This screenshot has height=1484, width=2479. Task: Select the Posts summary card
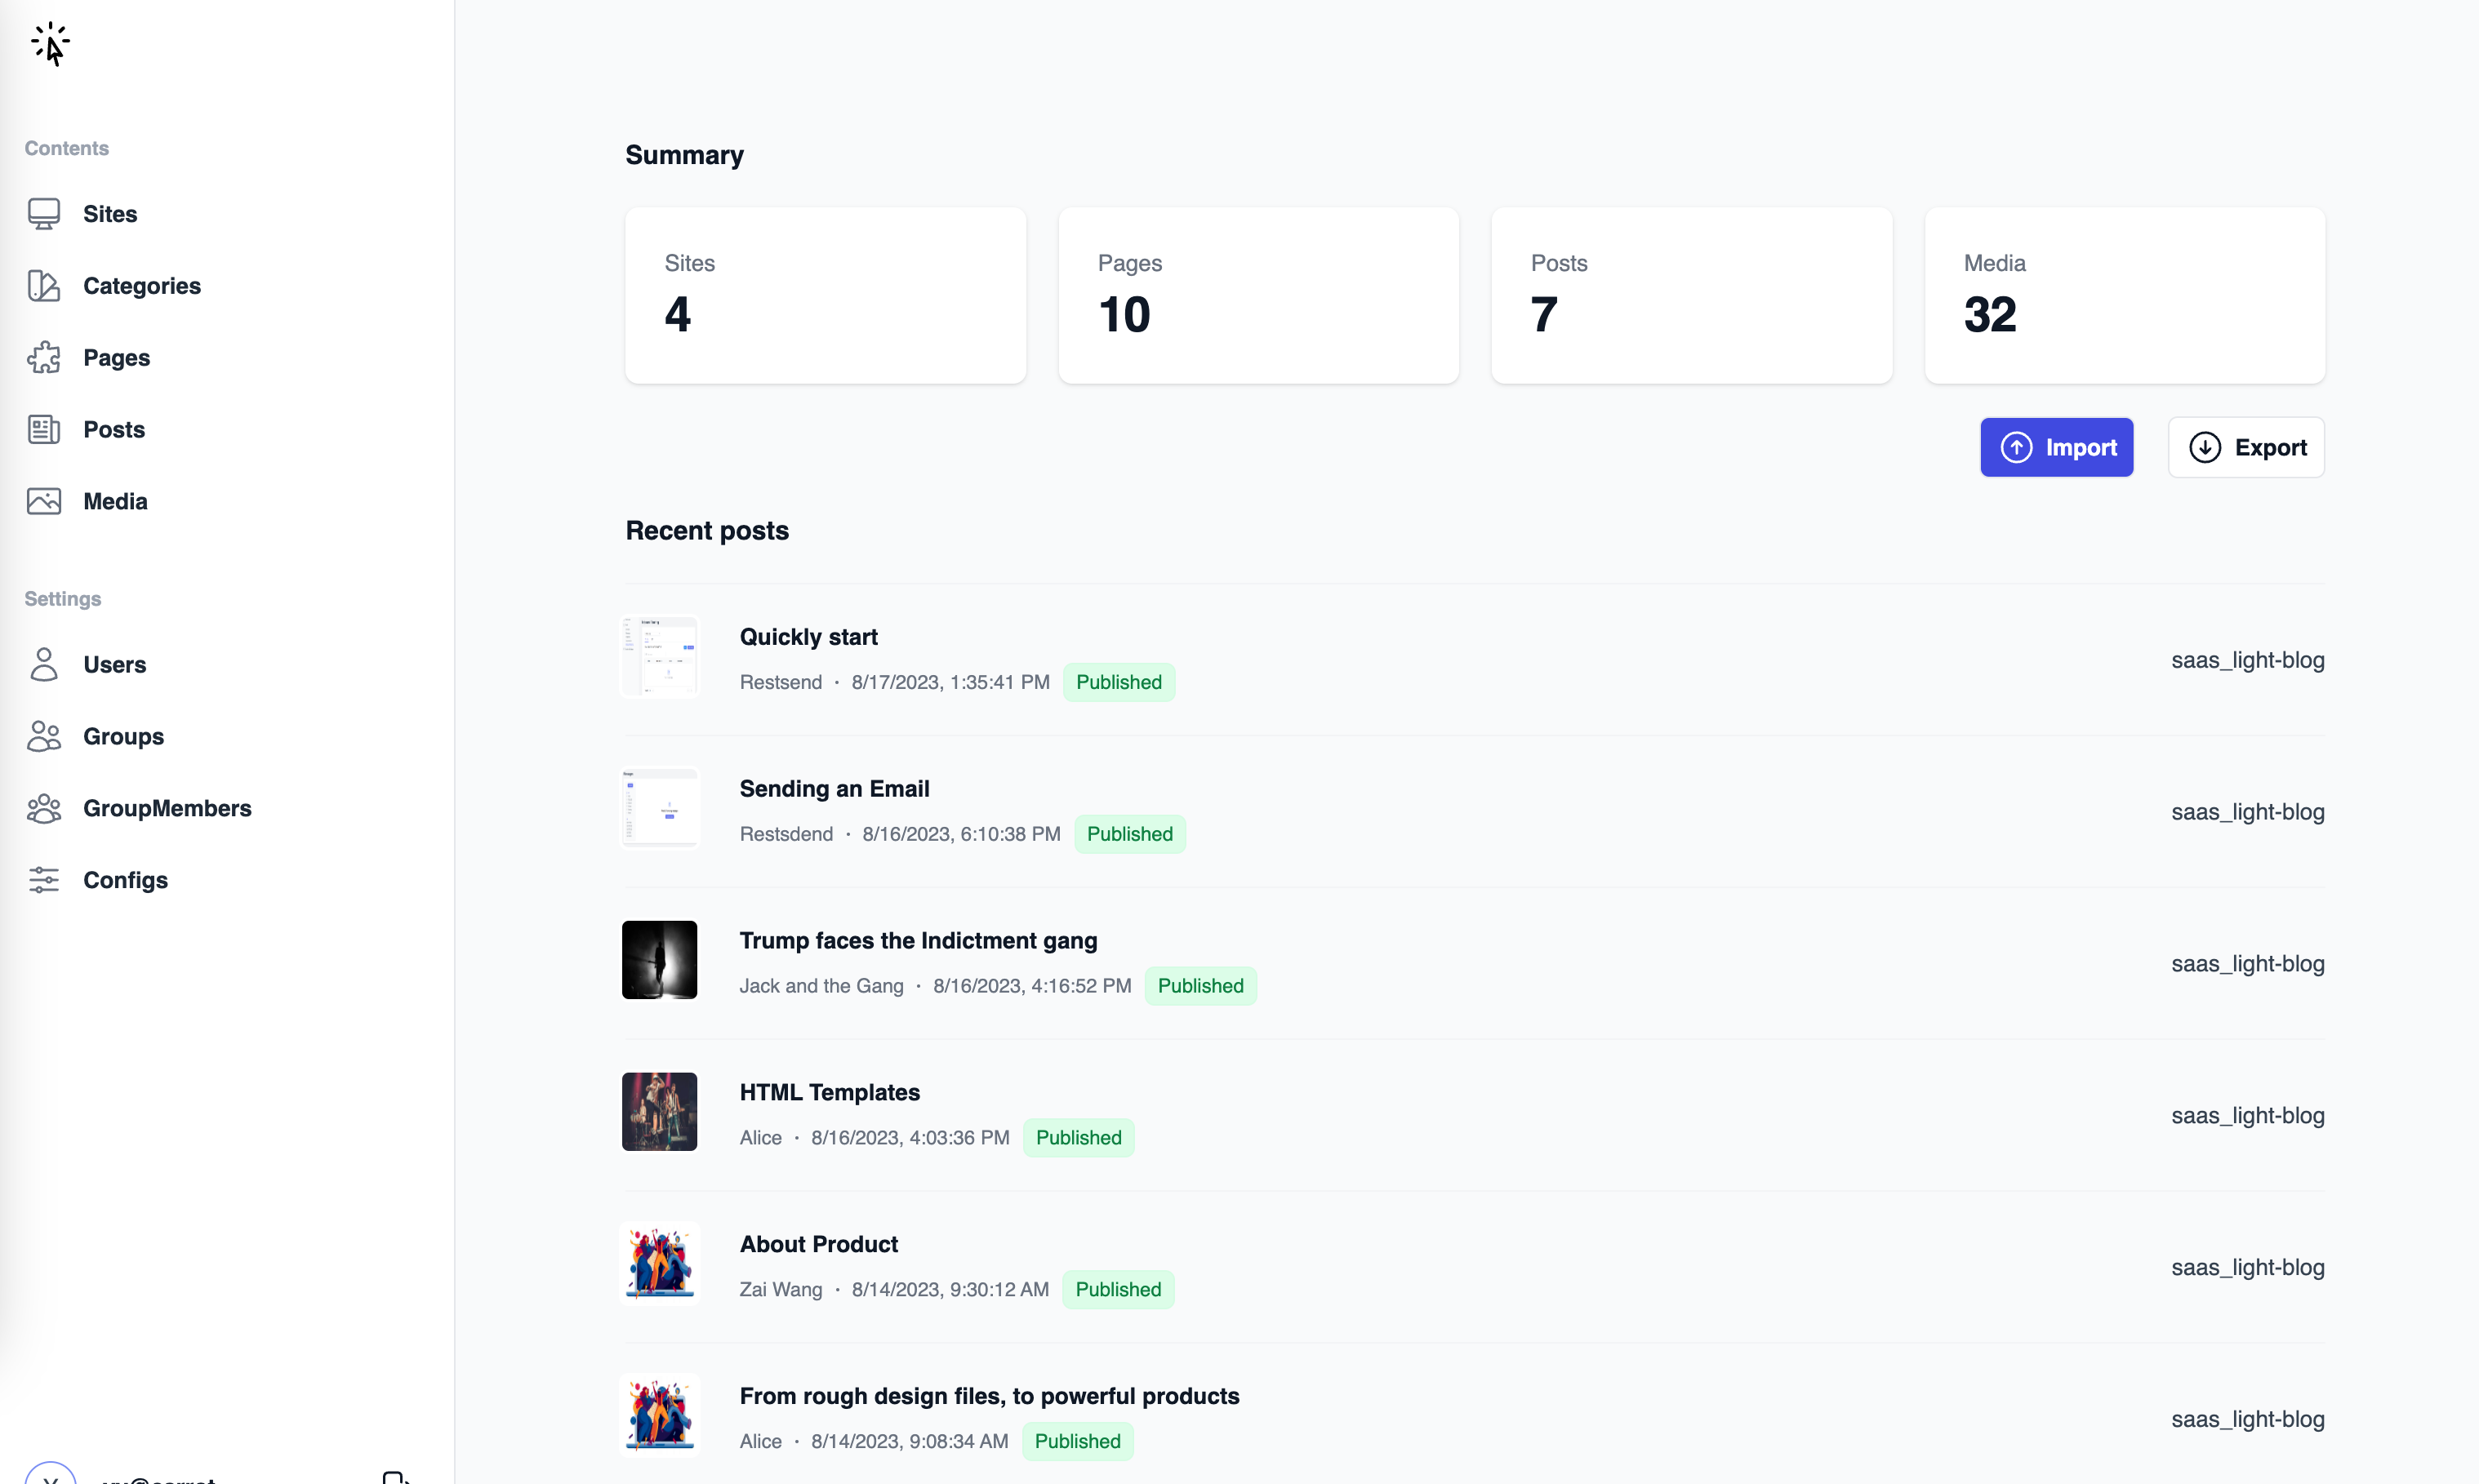[x=1691, y=295]
